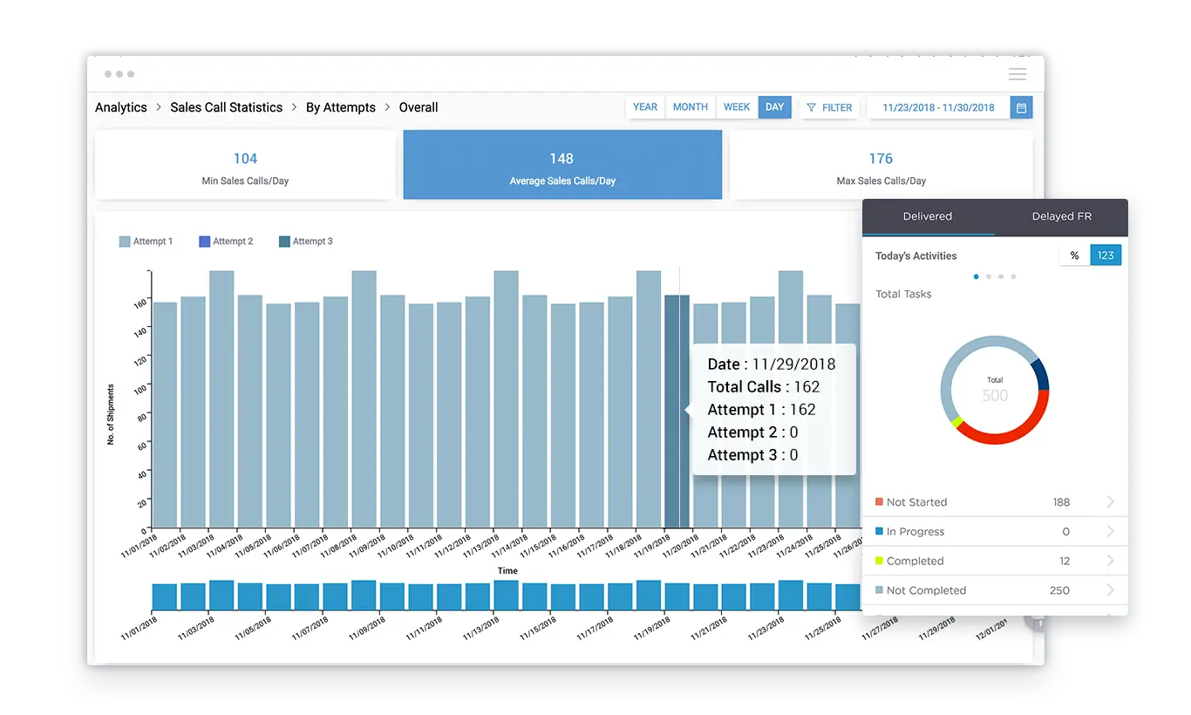Expand the Not Started row chevron

1111,501
